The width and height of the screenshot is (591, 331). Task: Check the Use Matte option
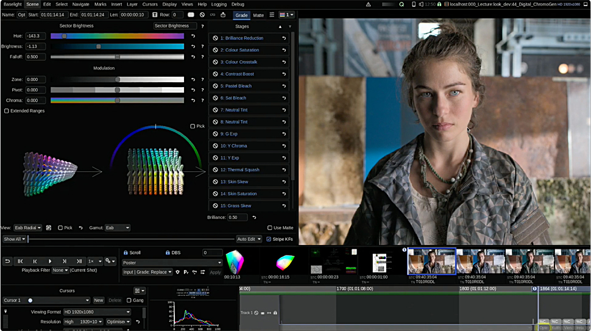click(x=270, y=228)
